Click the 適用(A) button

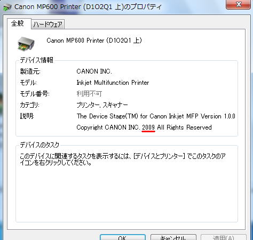pyautogui.click(x=224, y=237)
